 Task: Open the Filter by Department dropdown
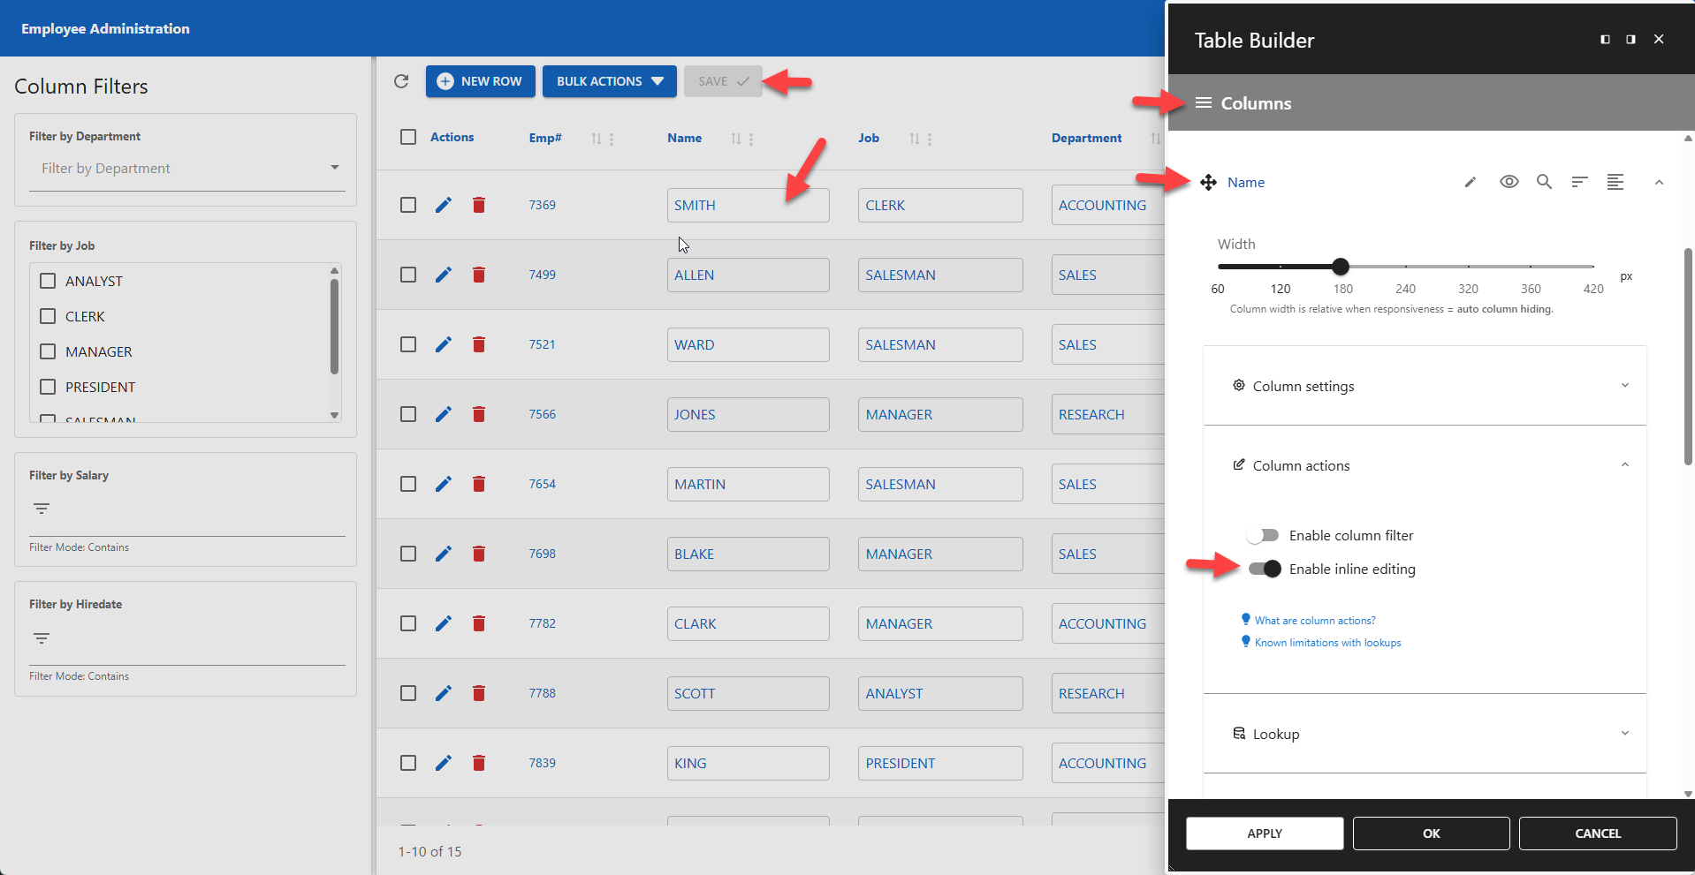(x=186, y=168)
